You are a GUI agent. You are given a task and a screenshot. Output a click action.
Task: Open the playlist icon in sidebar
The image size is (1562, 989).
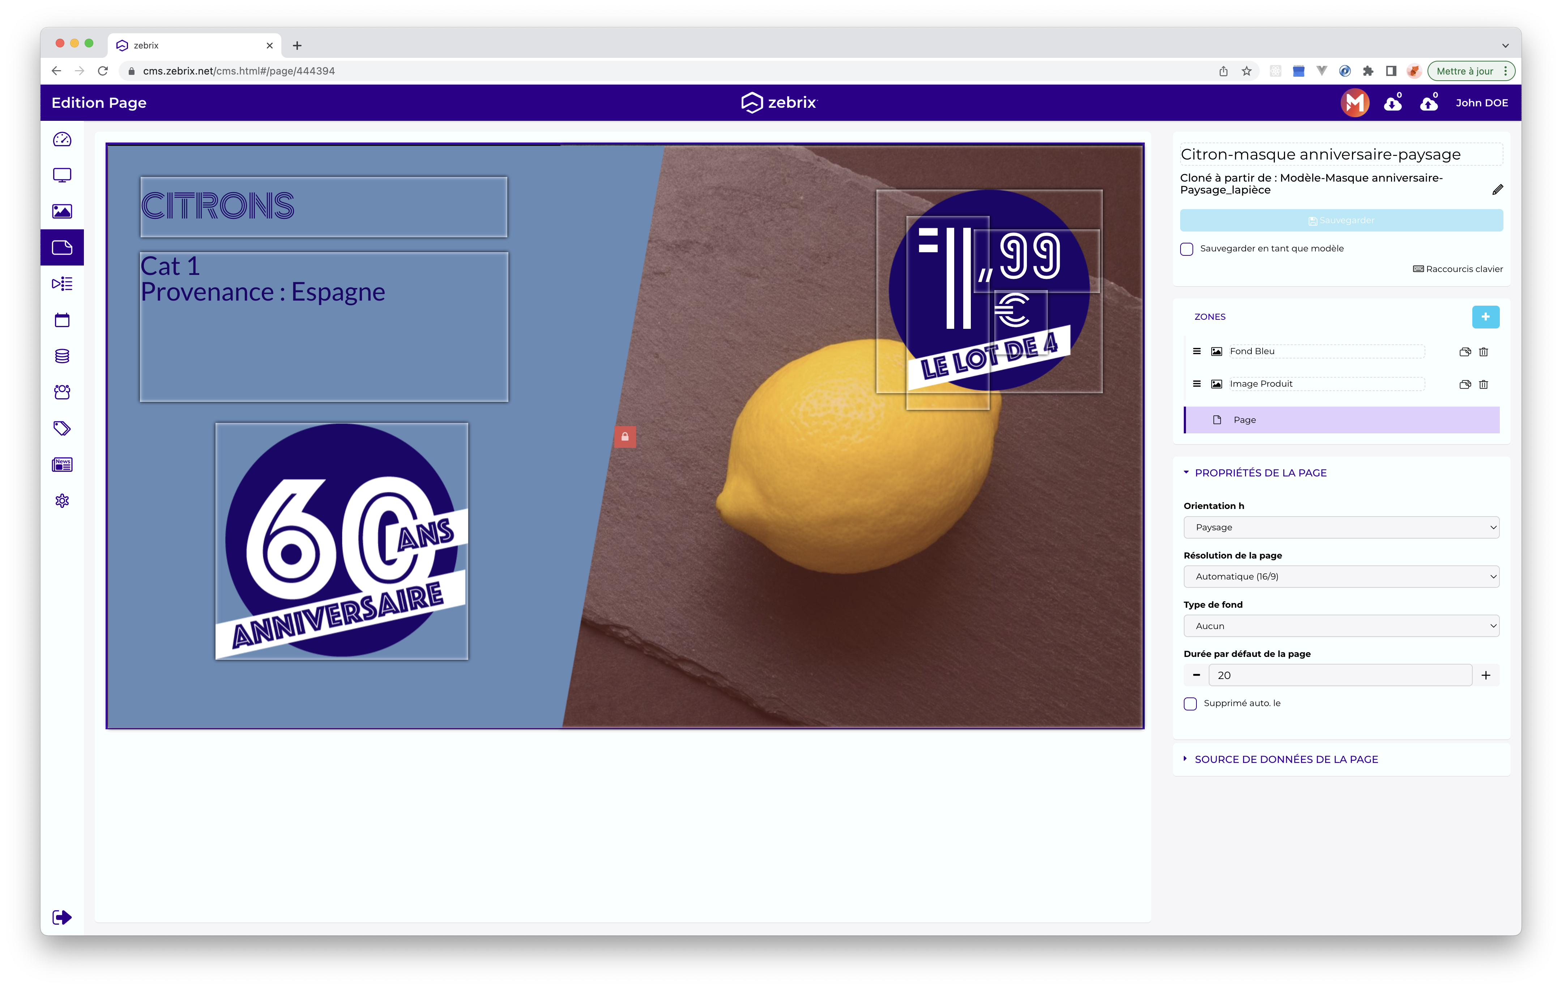(62, 284)
